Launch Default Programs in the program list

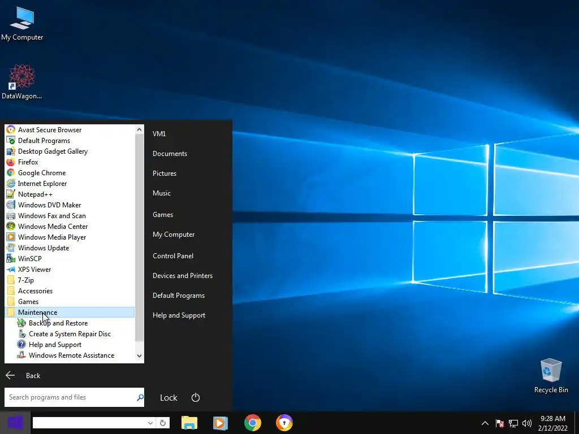pyautogui.click(x=70, y=141)
